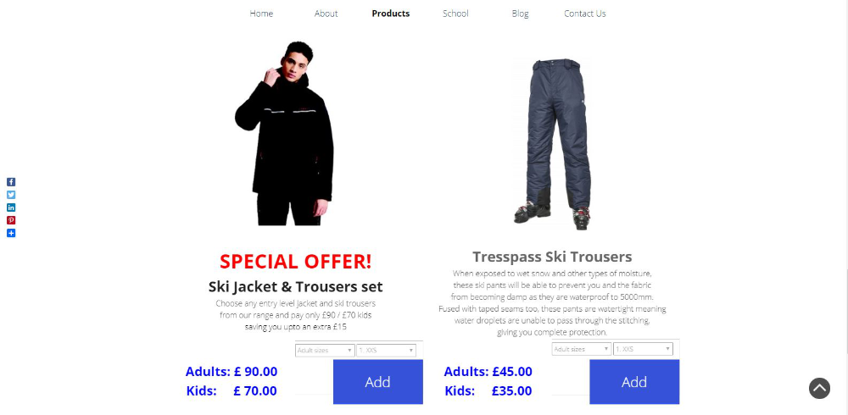Open more sharing options plus icon
Screen dimensions: 848x415
coord(11,234)
